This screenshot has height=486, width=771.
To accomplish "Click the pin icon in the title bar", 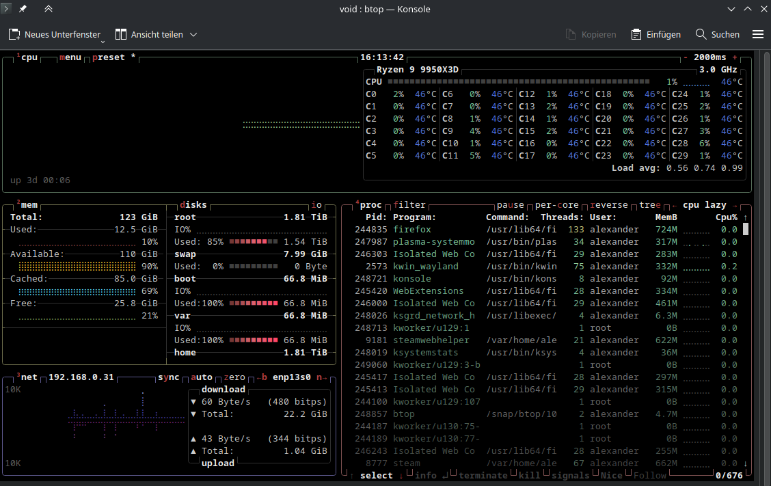I will (23, 9).
